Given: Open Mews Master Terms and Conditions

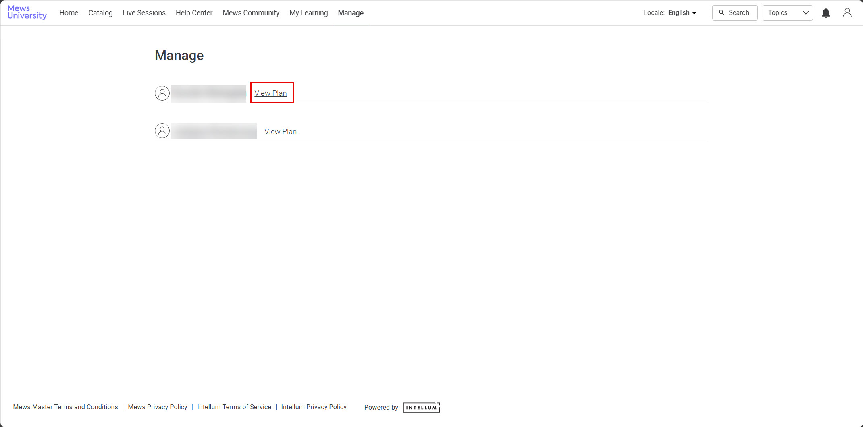Looking at the screenshot, I should click(x=66, y=407).
